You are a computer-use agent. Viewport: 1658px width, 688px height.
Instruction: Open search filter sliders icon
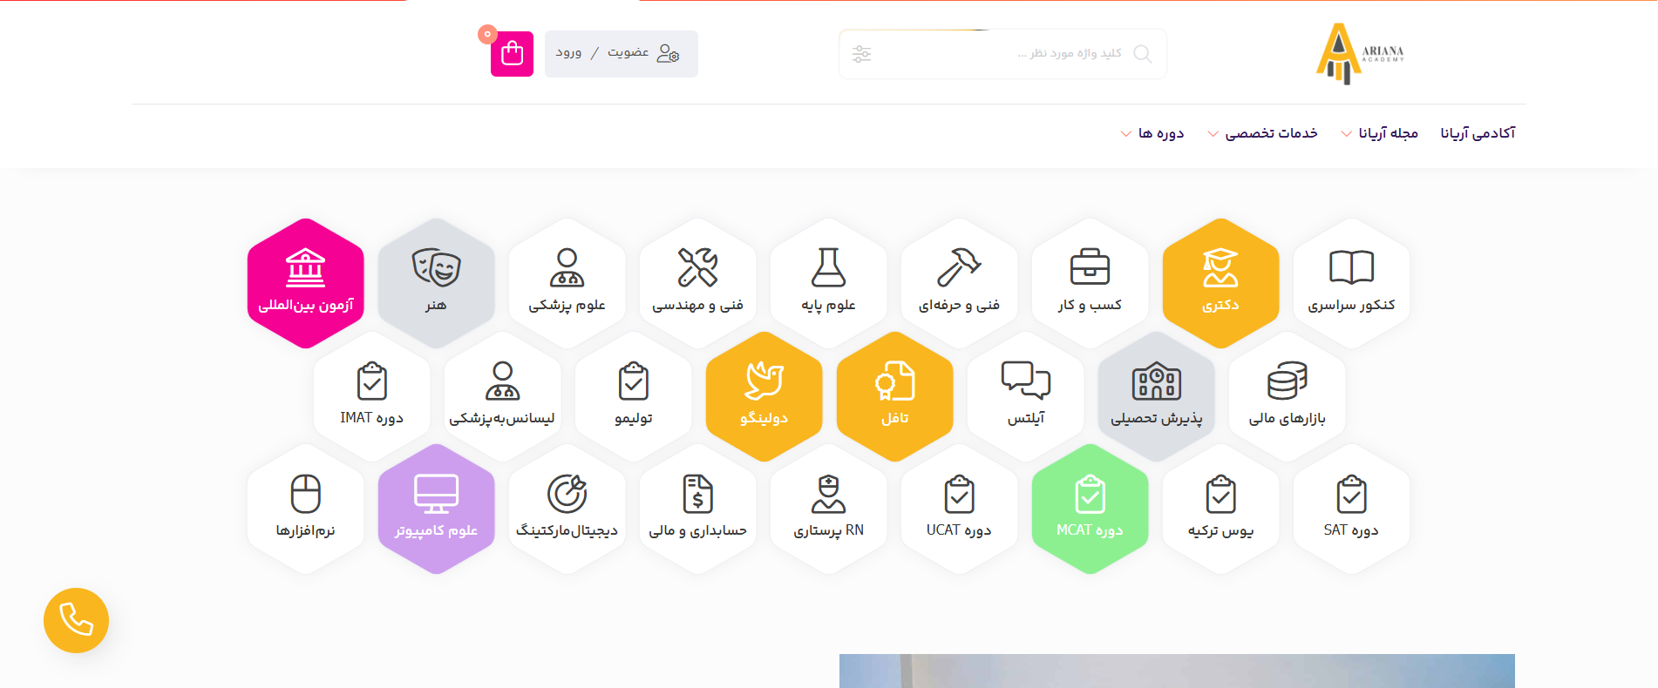point(861,54)
